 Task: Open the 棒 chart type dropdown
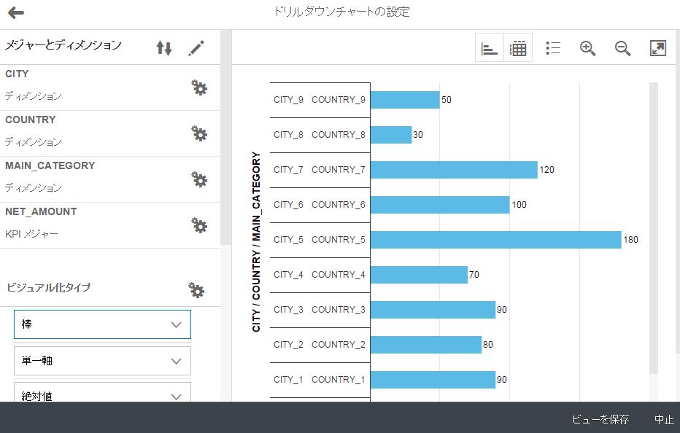[x=102, y=324]
